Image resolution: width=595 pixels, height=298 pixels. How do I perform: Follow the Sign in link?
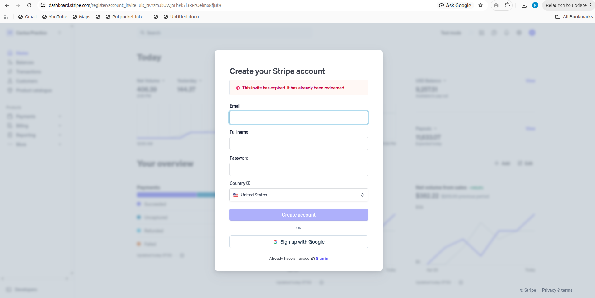[x=322, y=259]
